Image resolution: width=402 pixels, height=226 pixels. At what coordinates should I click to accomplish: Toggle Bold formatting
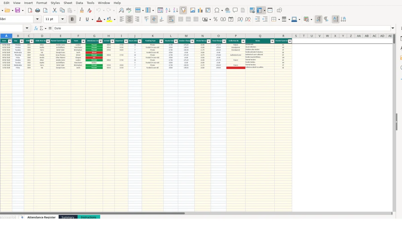72,19
